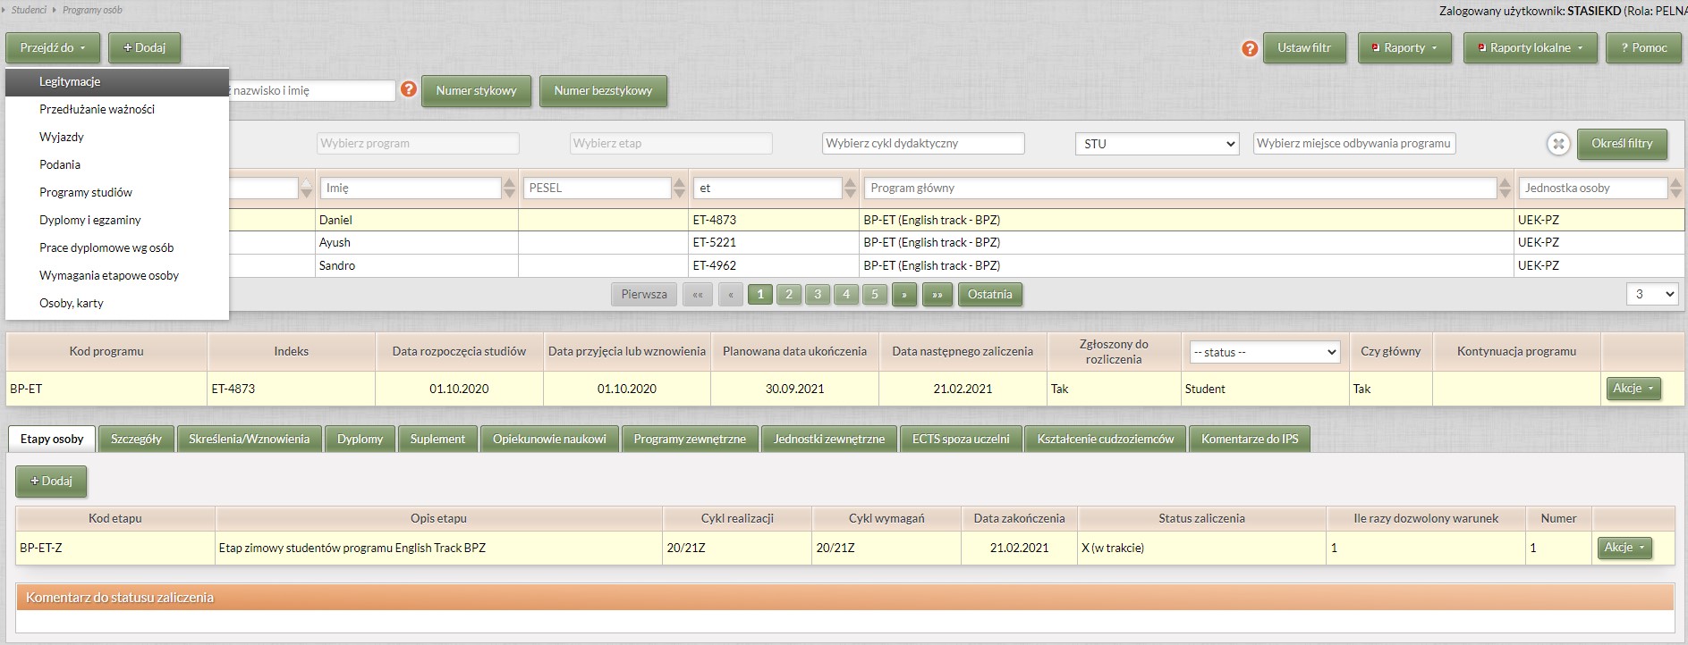Viewport: 1688px width, 645px height.
Task: Open the Raporty lokalne dropdown
Action: click(x=1530, y=48)
